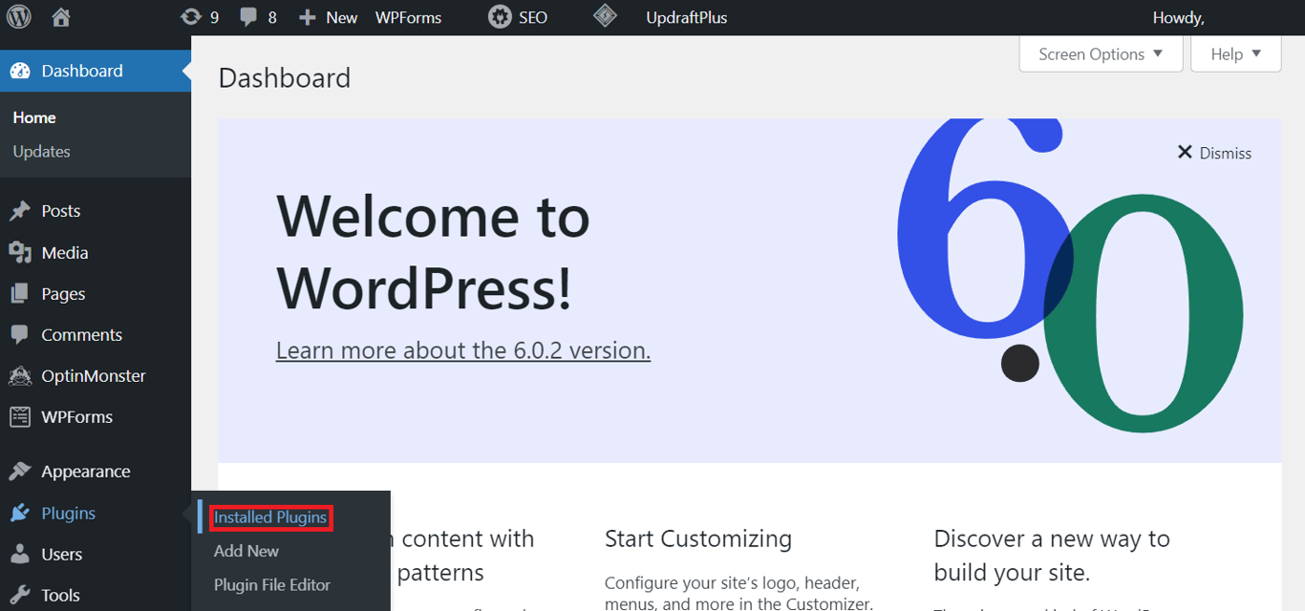Open the updates icon showing 9 pending
This screenshot has height=611, width=1305.
199,16
